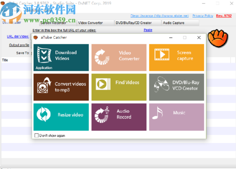Switch to the Screen Recorder tab
236x169 pixels.
[58, 23]
